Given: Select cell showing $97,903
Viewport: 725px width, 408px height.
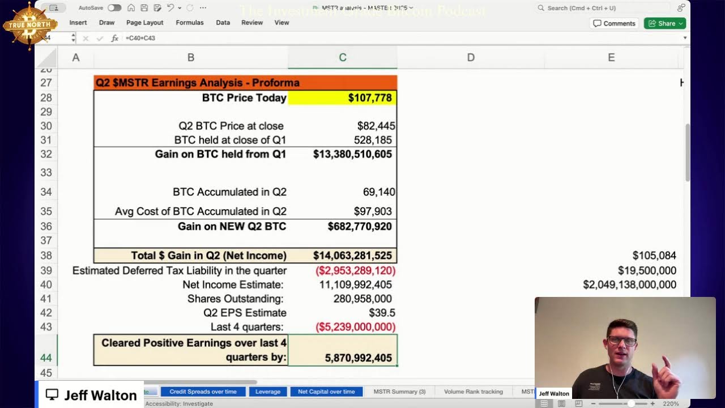Looking at the screenshot, I should click(343, 211).
